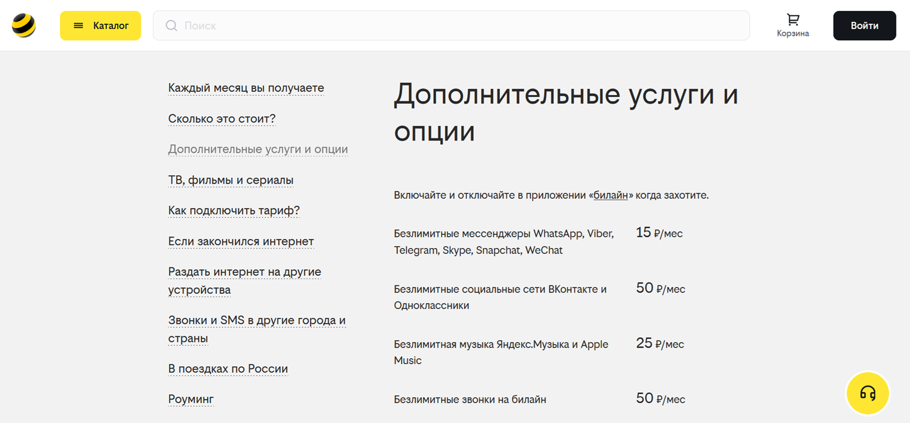Jump to Сколько это стоит? section
This screenshot has width=910, height=423.
coord(221,119)
